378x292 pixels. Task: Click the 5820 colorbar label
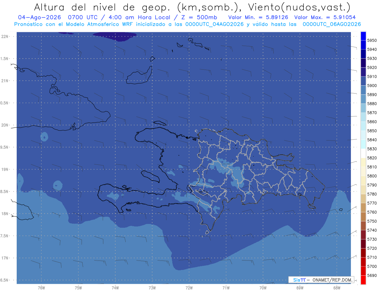point(372,158)
